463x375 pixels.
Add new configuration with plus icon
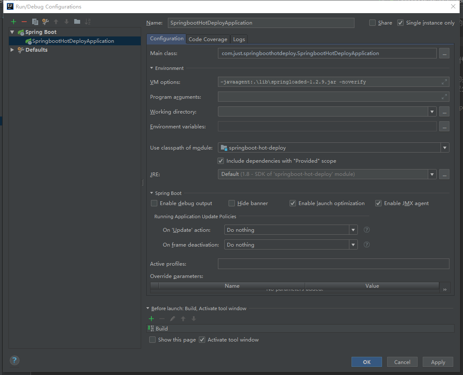(14, 22)
